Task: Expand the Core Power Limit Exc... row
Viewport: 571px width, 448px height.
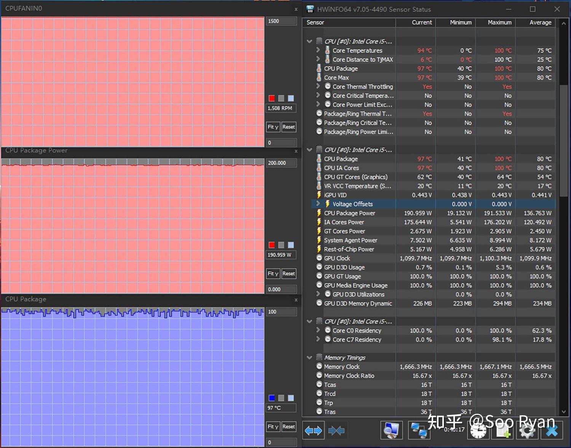Action: (318, 104)
